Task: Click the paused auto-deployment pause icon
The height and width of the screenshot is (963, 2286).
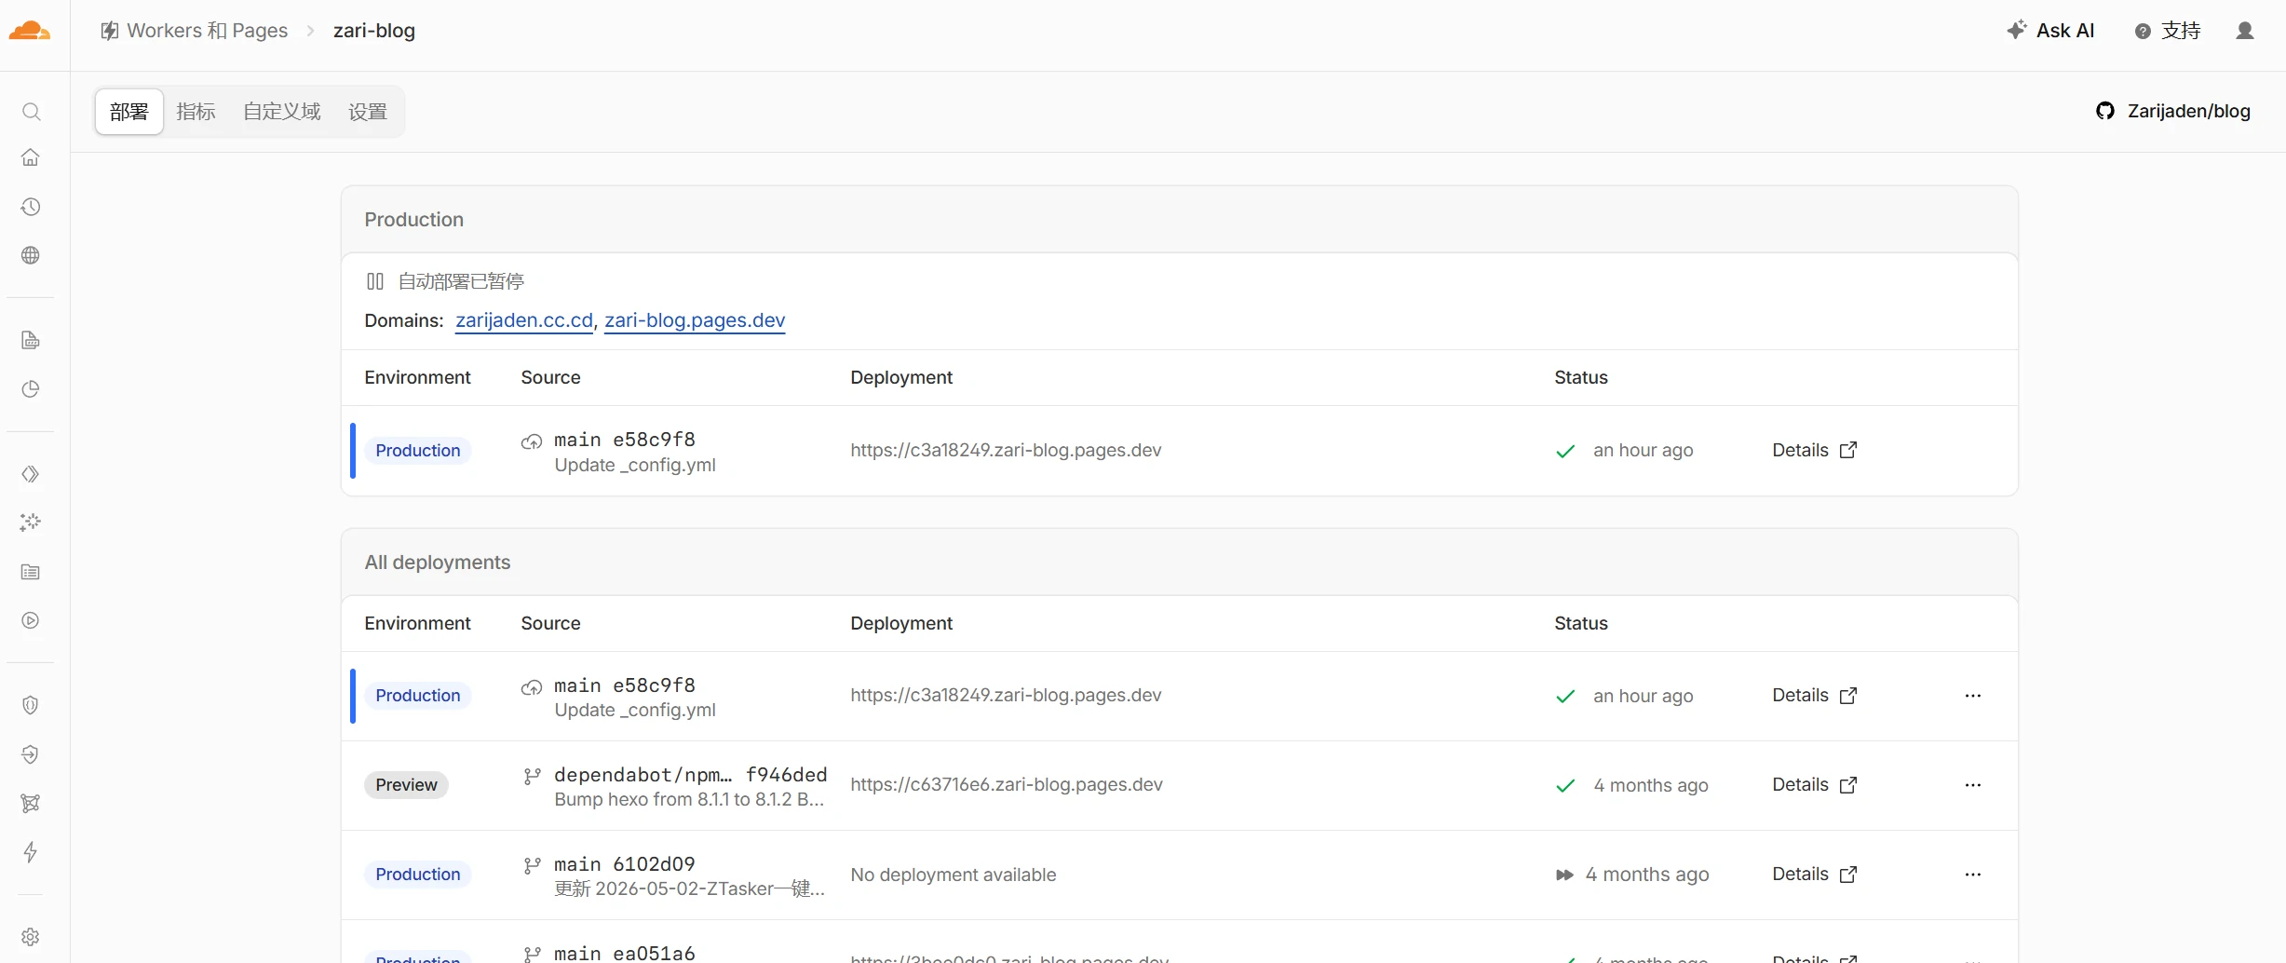Action: [375, 281]
